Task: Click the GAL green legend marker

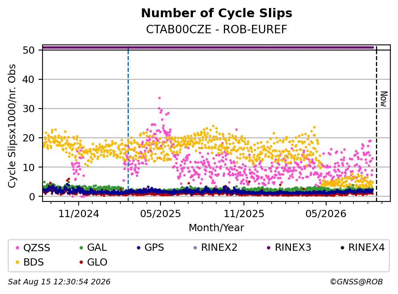Action: point(81,248)
